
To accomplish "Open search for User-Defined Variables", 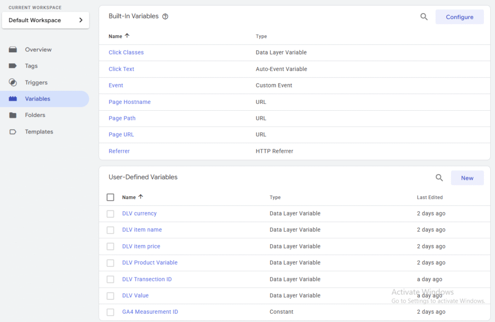I will [439, 177].
